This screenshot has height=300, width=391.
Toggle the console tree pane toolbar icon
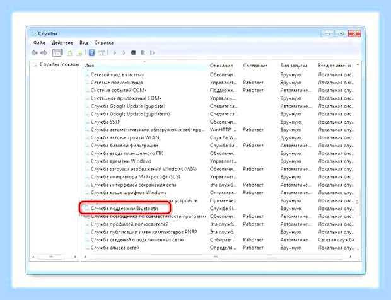[x=57, y=53]
